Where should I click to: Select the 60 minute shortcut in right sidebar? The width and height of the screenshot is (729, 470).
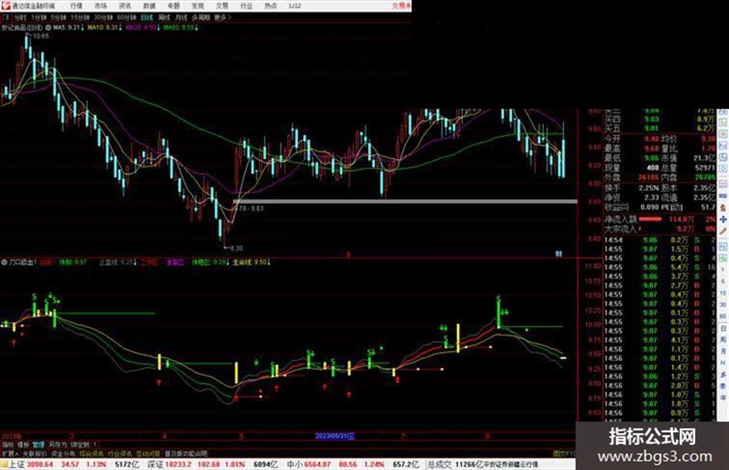[723, 316]
